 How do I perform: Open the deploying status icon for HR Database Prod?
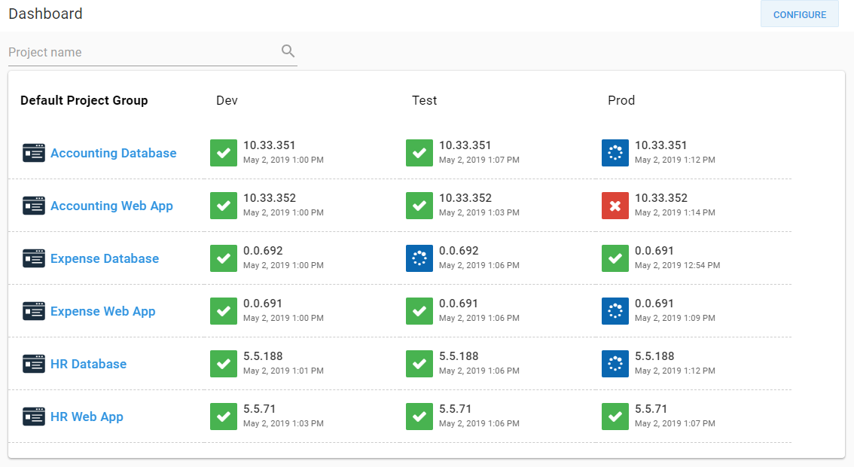coord(615,363)
